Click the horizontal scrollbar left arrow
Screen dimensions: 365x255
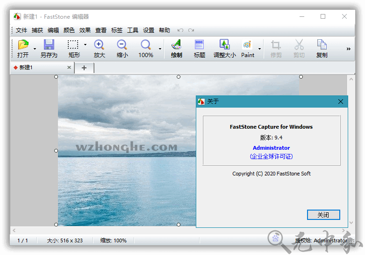[14, 231]
